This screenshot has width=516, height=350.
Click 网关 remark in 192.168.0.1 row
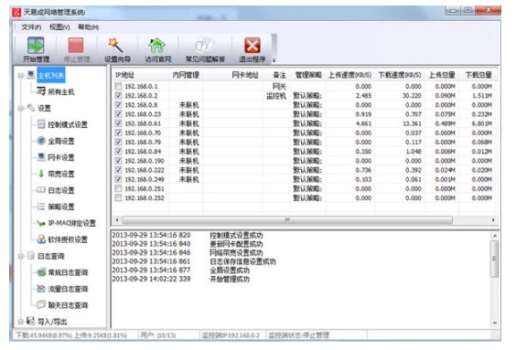click(279, 87)
